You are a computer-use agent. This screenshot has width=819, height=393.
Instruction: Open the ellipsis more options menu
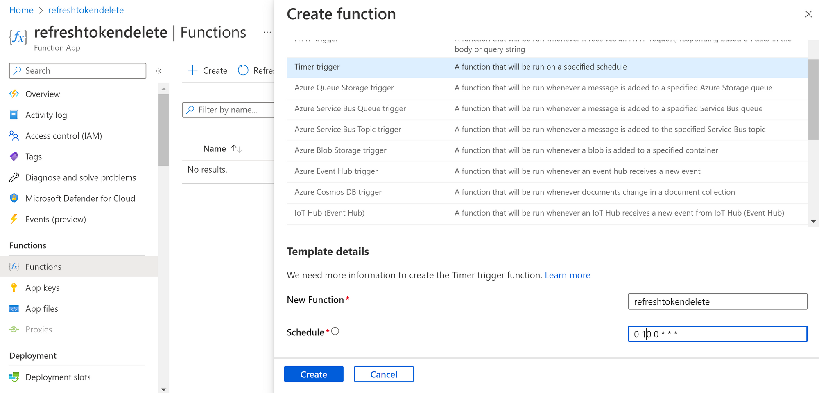pyautogui.click(x=267, y=32)
